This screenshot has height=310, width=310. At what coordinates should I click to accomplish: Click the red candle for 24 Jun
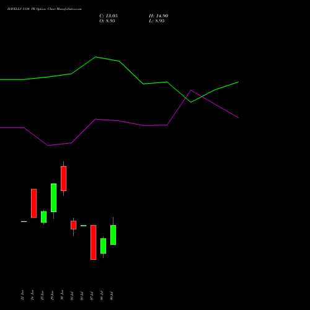(x=34, y=203)
